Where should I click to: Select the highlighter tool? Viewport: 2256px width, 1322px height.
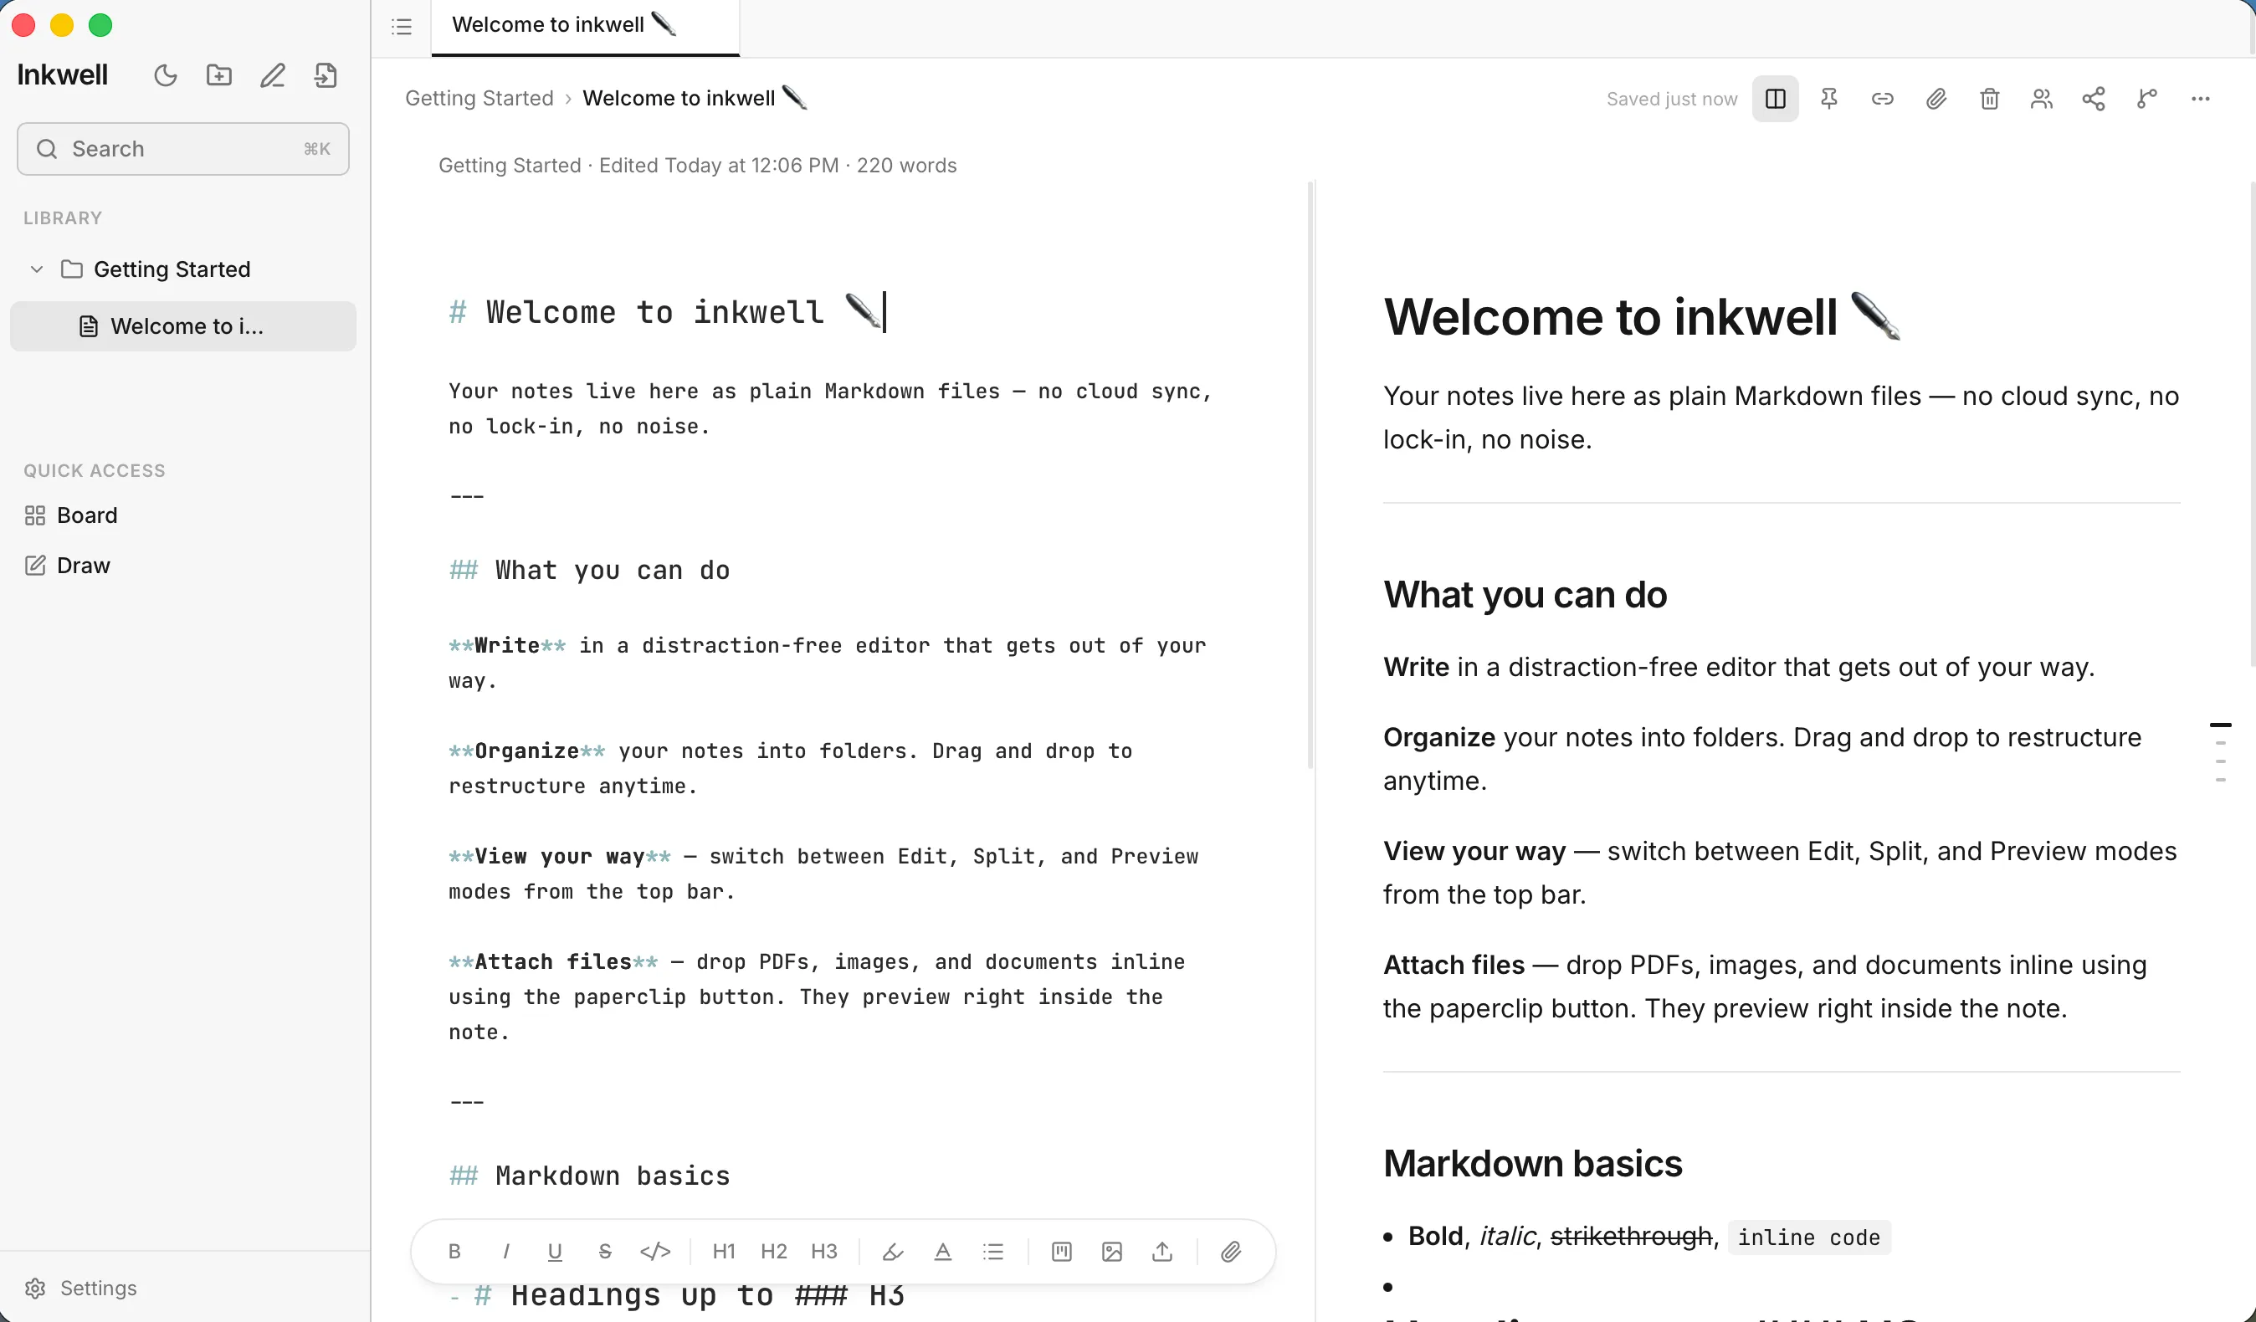pos(893,1251)
